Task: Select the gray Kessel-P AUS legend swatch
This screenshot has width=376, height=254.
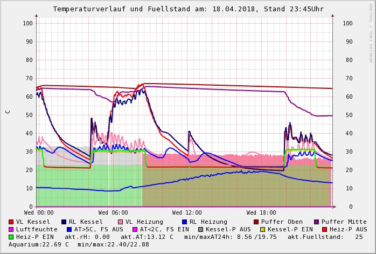Action: coord(200,229)
